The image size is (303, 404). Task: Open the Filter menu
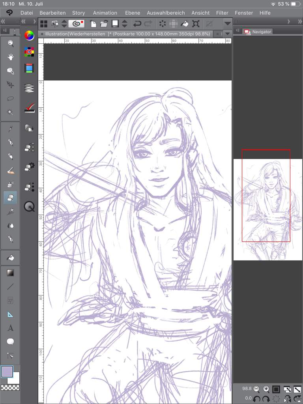223,13
